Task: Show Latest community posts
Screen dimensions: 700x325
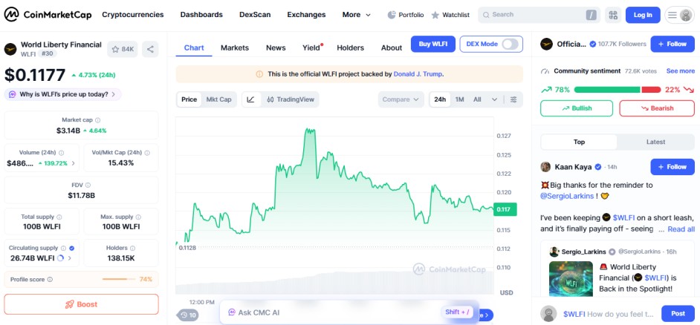Action: coord(656,142)
